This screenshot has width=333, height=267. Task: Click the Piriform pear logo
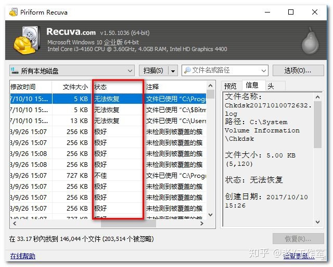click(310, 41)
